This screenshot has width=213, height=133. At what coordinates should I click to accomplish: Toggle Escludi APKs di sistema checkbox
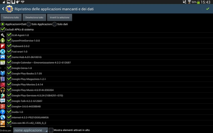3,29
